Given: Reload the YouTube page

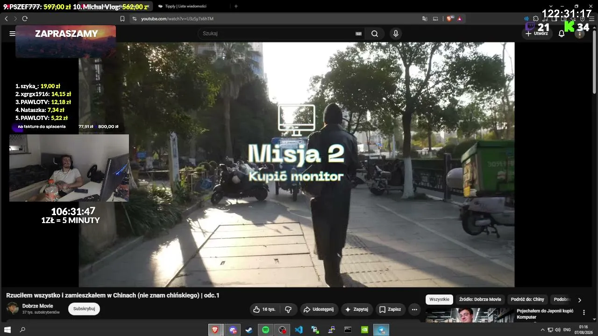Looking at the screenshot, I should (25, 19).
